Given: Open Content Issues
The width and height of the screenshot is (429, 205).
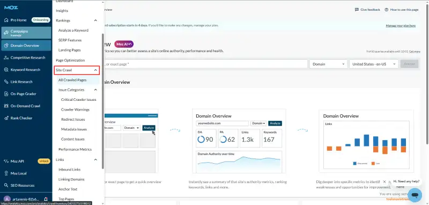Looking at the screenshot, I should (73, 139).
